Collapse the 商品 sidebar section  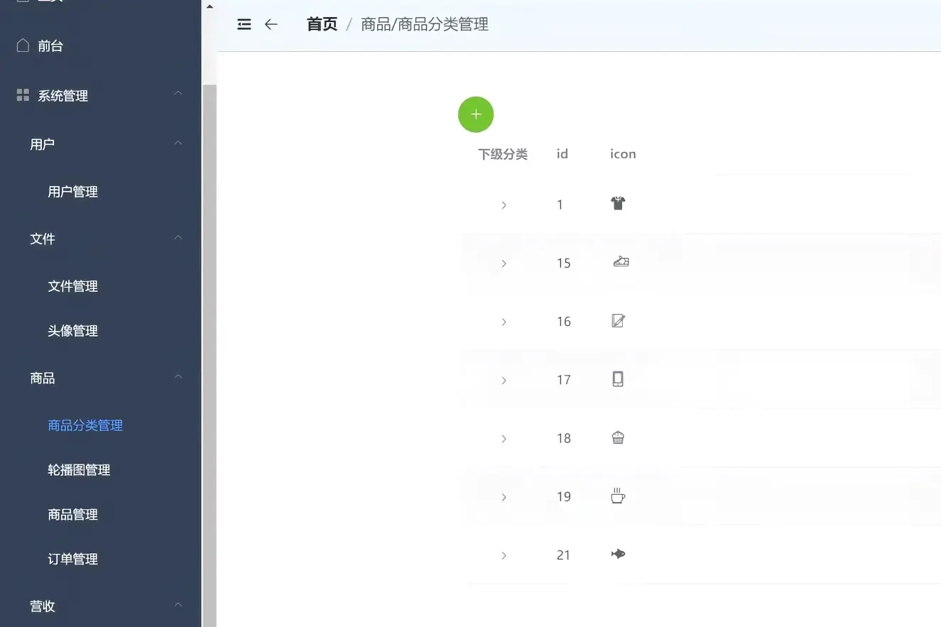click(x=177, y=377)
